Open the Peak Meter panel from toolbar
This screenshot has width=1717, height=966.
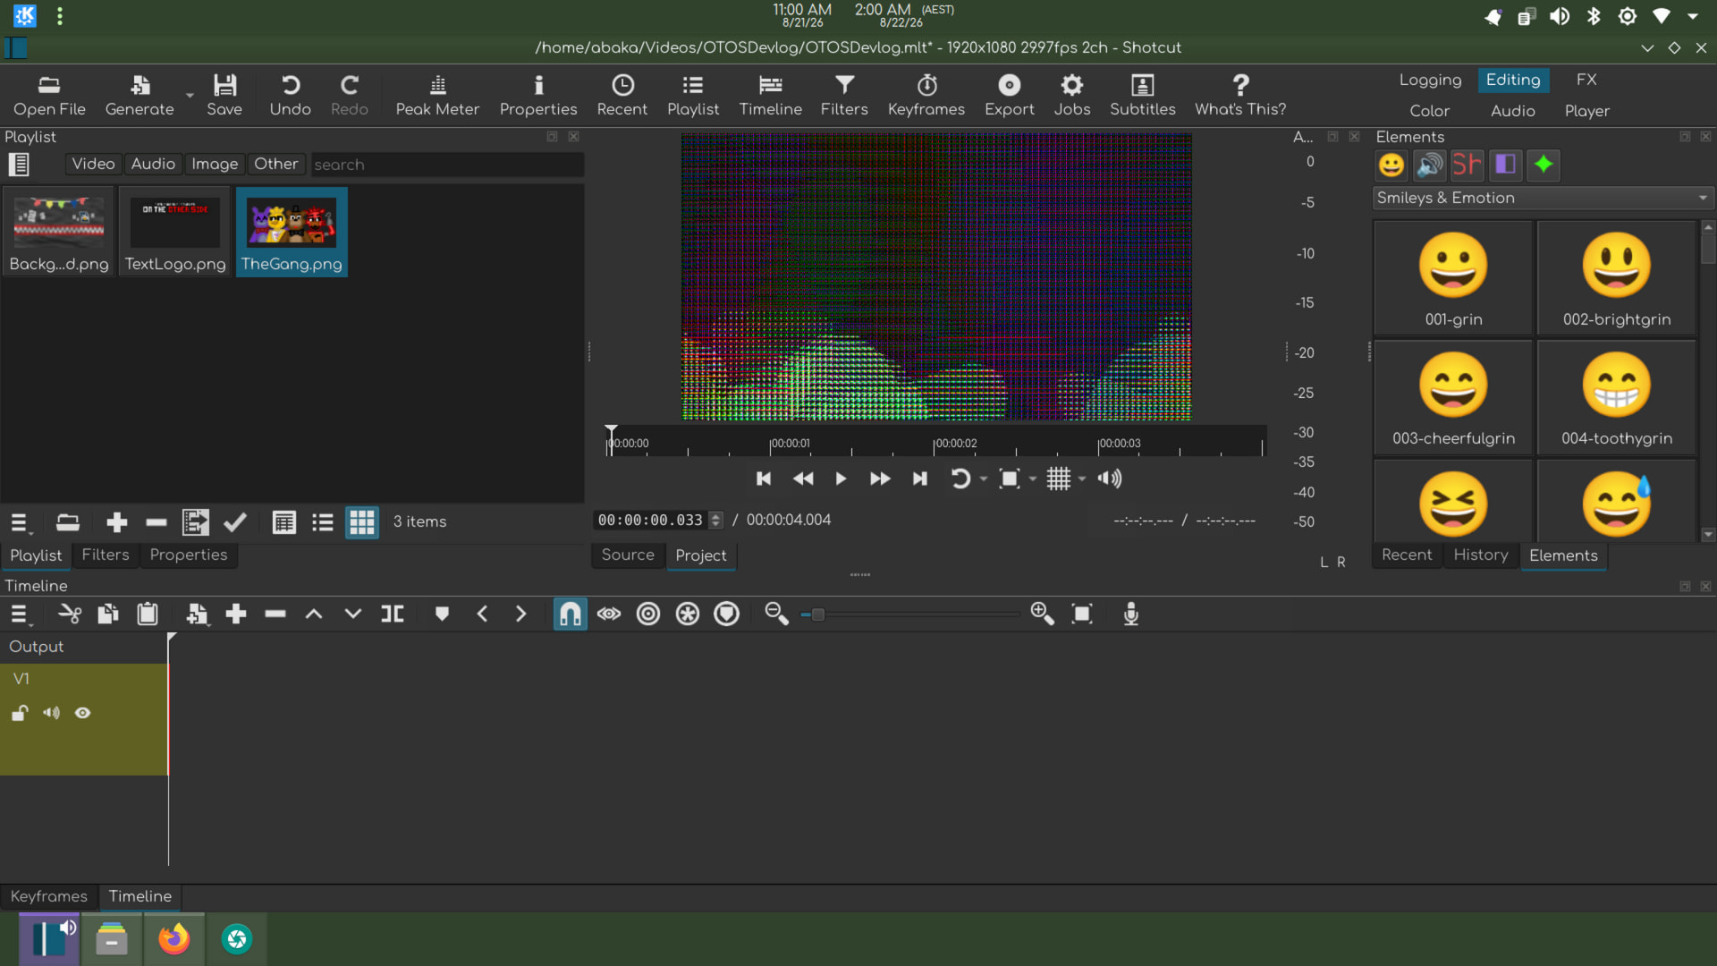click(437, 95)
